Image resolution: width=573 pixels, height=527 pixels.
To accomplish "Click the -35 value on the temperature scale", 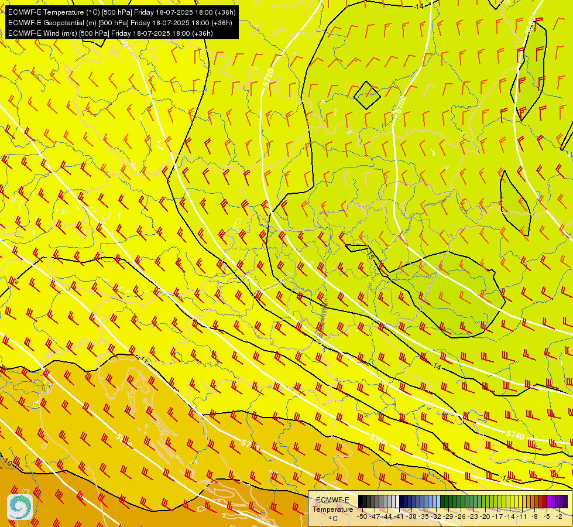I will point(424,517).
